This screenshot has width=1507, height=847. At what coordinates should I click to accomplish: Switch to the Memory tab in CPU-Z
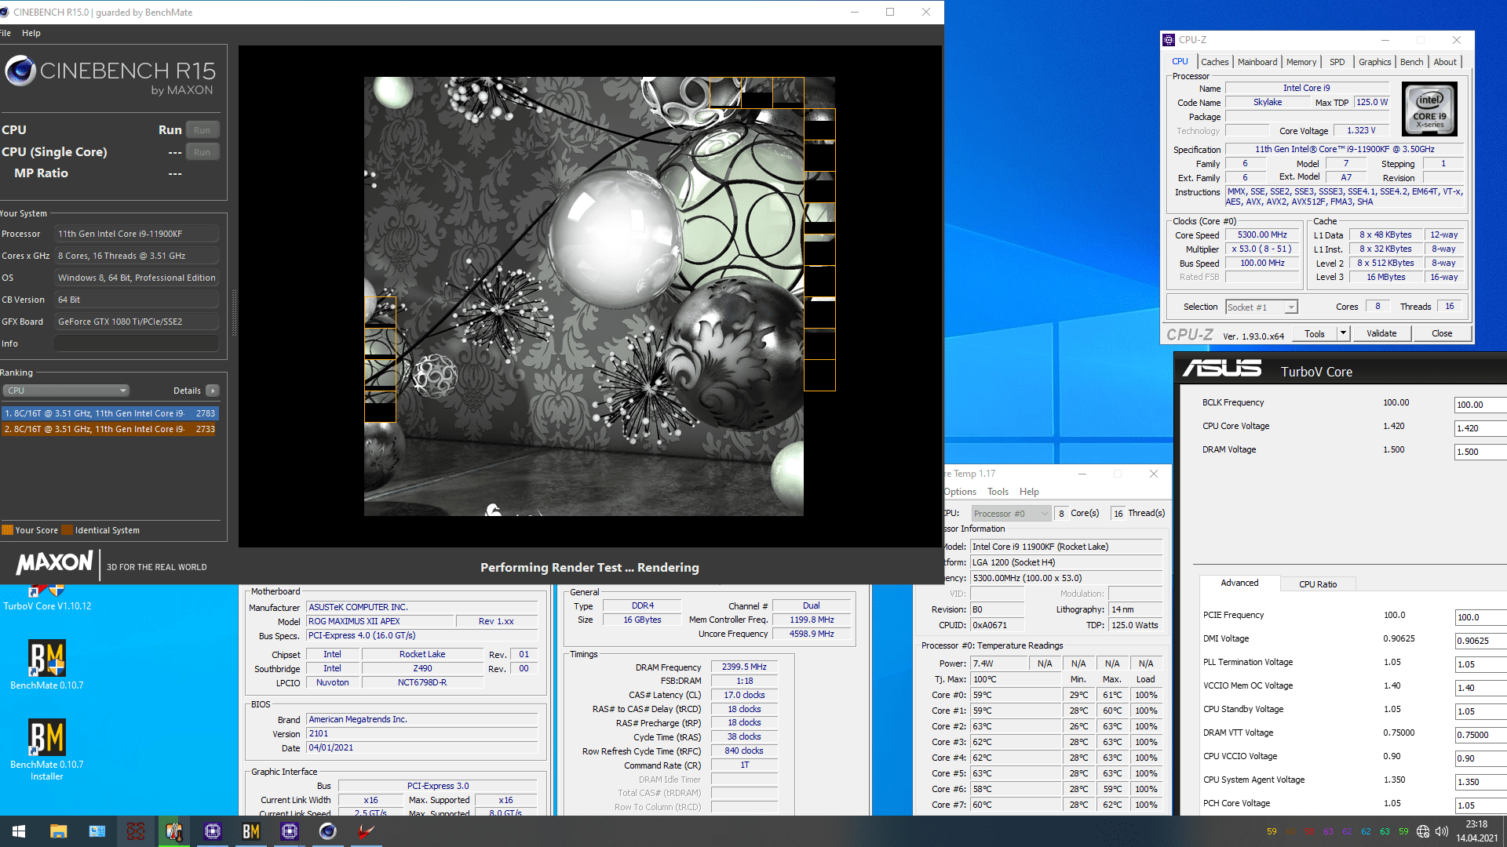(1301, 62)
